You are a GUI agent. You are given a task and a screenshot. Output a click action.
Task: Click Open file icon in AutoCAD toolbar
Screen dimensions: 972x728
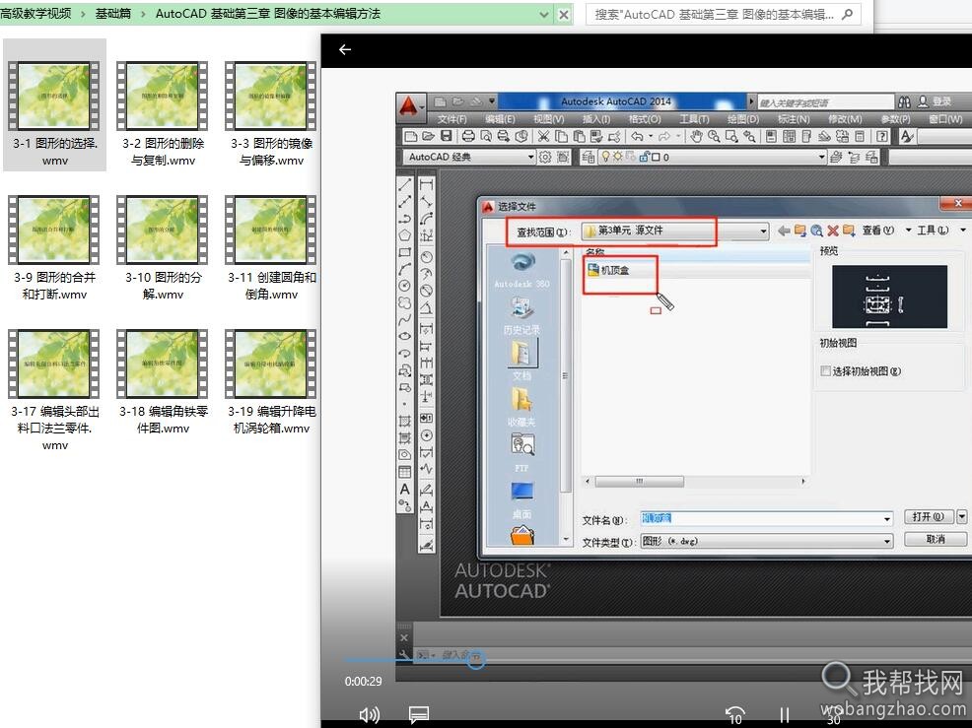tap(428, 136)
